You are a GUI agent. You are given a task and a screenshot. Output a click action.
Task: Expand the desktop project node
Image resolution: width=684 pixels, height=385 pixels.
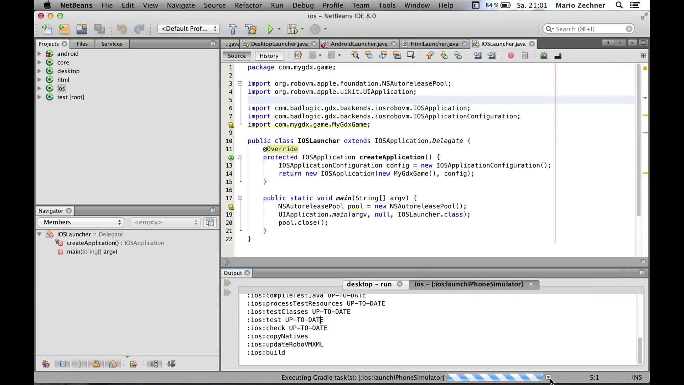pyautogui.click(x=39, y=71)
